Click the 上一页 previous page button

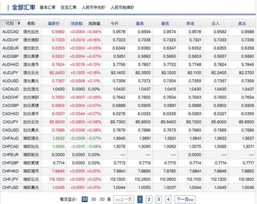click(123, 199)
